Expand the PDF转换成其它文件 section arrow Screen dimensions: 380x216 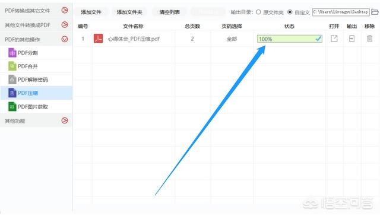[x=65, y=10]
